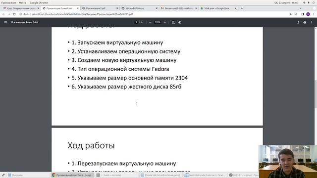Open the PDF viewer sidebar menu

pos(5,22)
